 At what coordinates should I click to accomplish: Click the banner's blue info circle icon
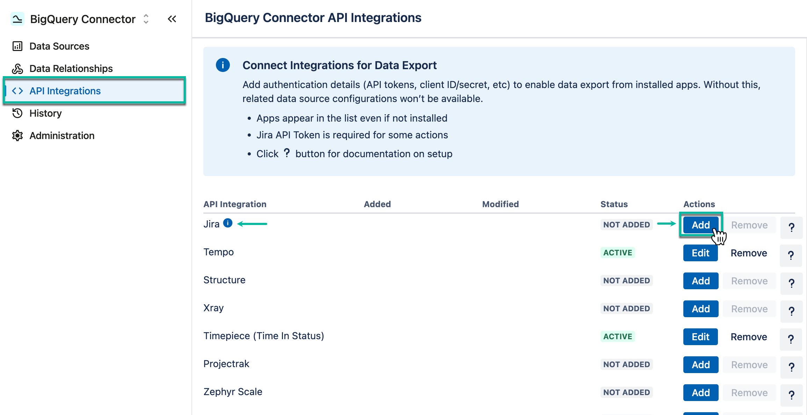pyautogui.click(x=223, y=65)
